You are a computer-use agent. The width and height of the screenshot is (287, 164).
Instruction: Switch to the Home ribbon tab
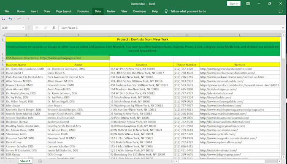(x=21, y=11)
